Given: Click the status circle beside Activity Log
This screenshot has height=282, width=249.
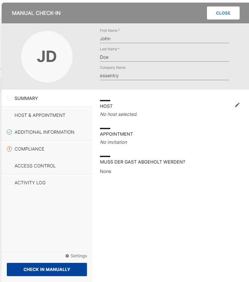Looking at the screenshot, I should pos(9,183).
